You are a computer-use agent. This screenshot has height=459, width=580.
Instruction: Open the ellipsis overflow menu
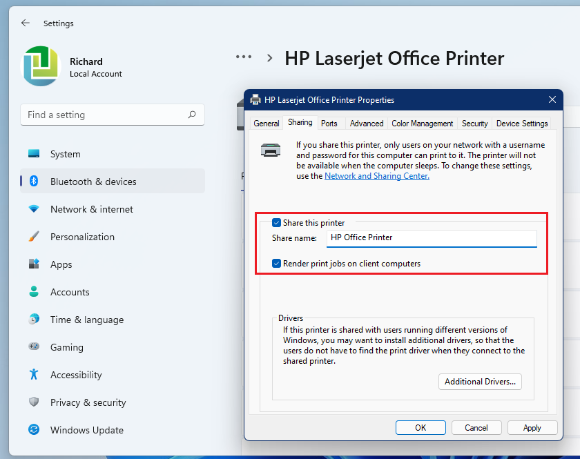click(x=244, y=57)
